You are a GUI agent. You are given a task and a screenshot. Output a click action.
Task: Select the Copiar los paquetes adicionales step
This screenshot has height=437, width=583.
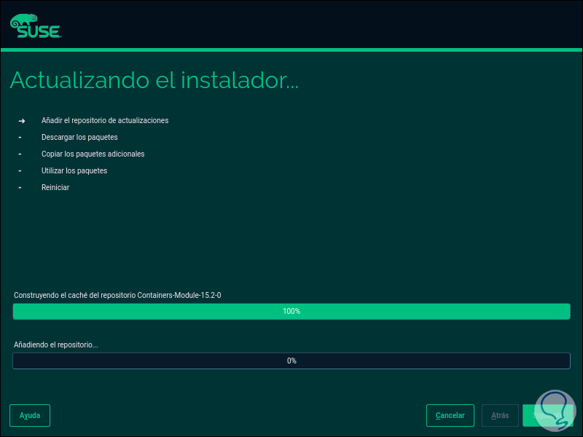(x=93, y=154)
